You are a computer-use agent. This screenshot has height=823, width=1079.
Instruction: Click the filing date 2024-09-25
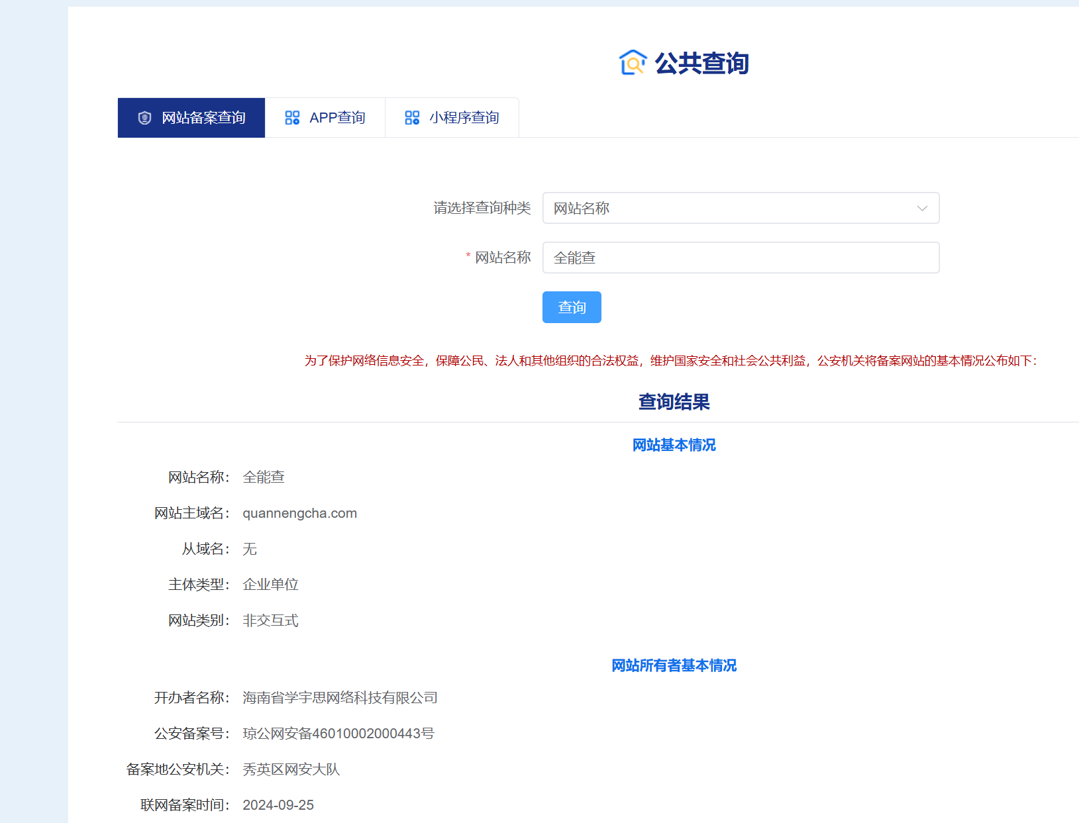pos(278,805)
